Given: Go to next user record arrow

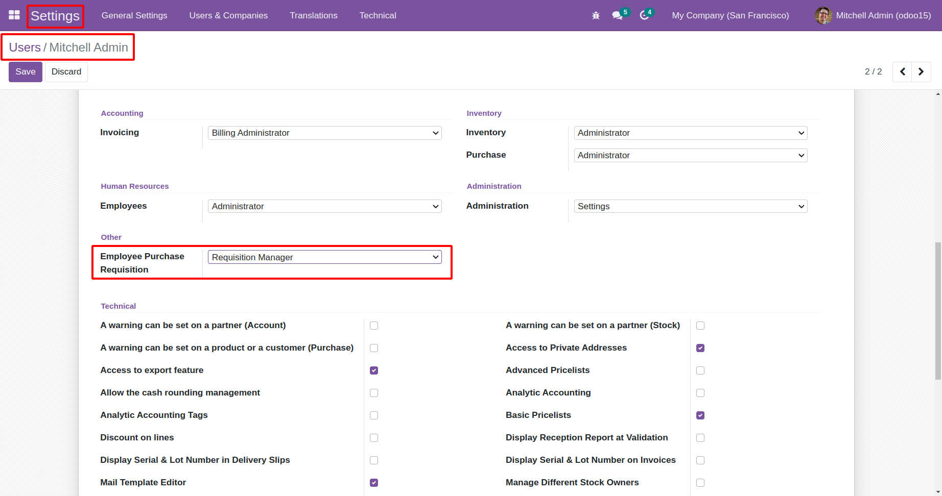Looking at the screenshot, I should tap(921, 72).
